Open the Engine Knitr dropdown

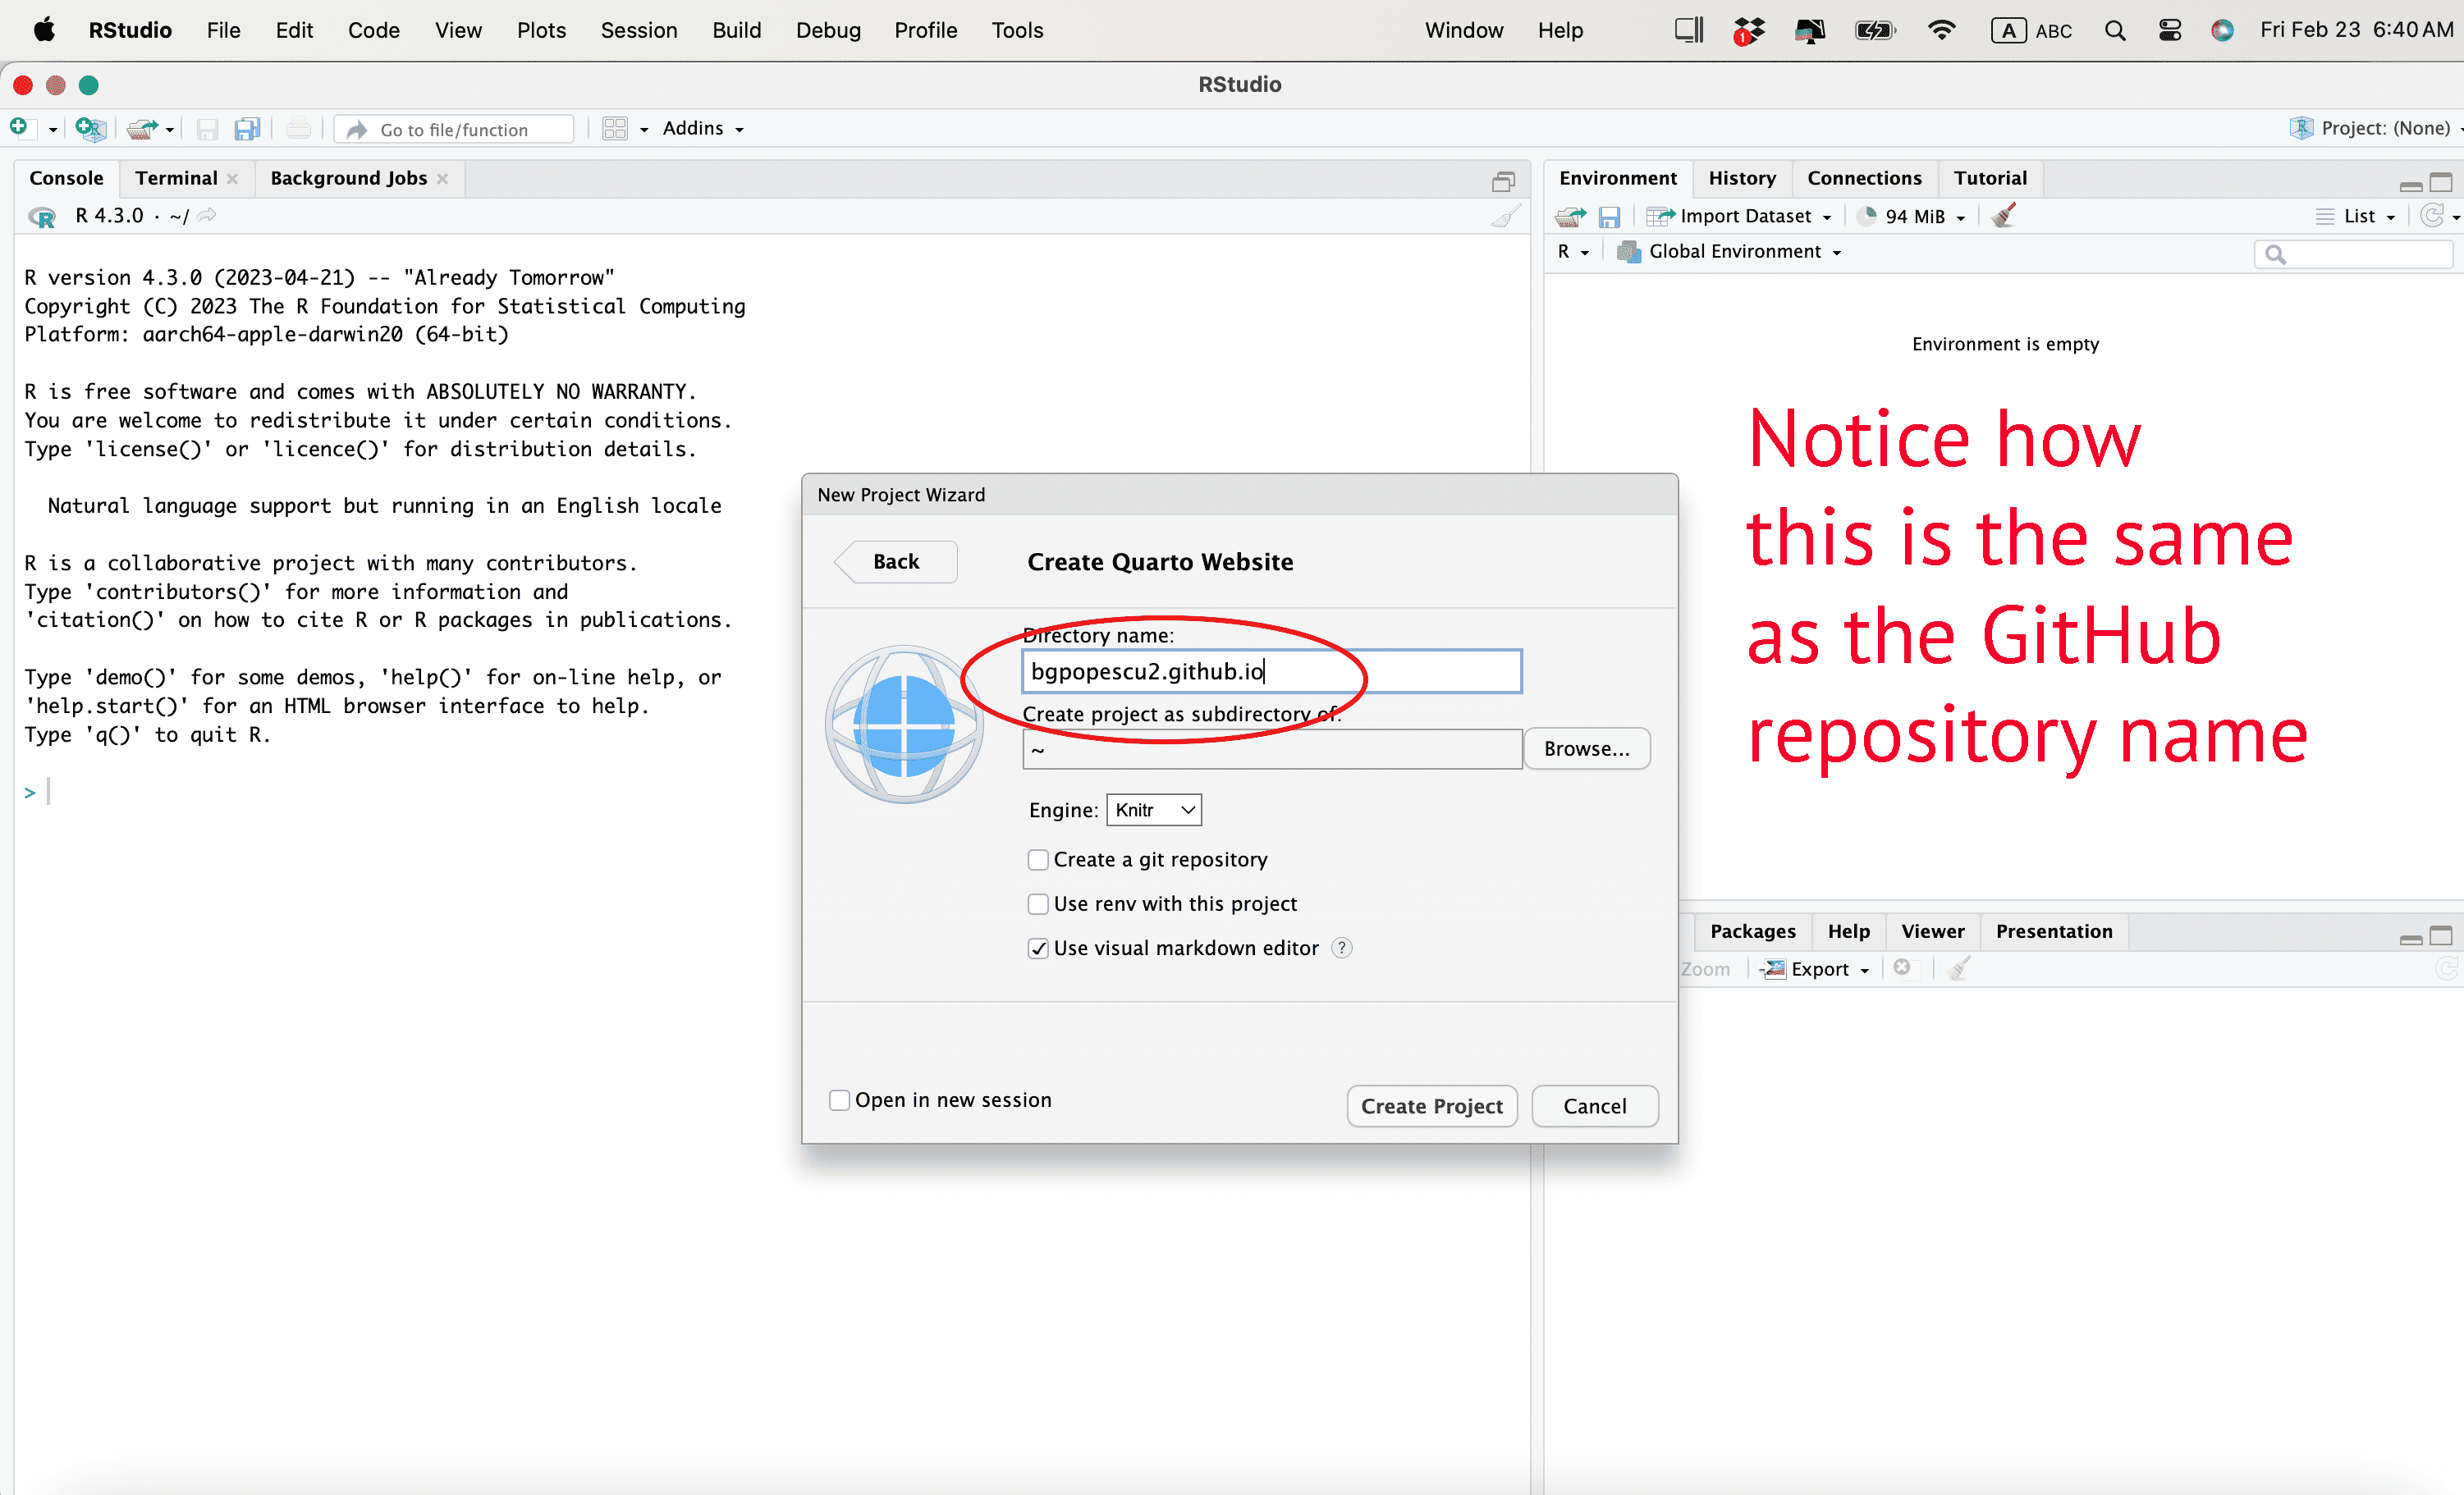pos(1154,810)
